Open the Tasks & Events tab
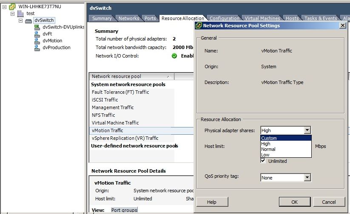The image size is (350, 214). [x=321, y=18]
